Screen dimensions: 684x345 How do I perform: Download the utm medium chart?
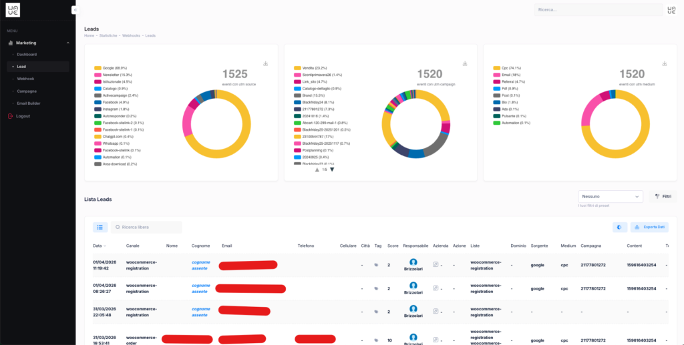click(x=665, y=63)
